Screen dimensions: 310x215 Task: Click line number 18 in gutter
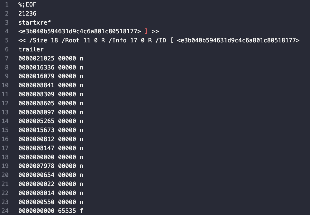coord(5,157)
